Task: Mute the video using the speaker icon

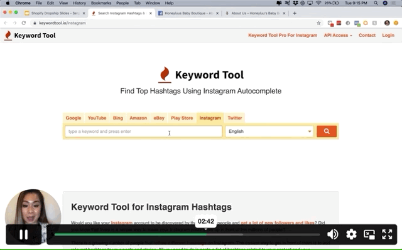Action: click(x=333, y=234)
